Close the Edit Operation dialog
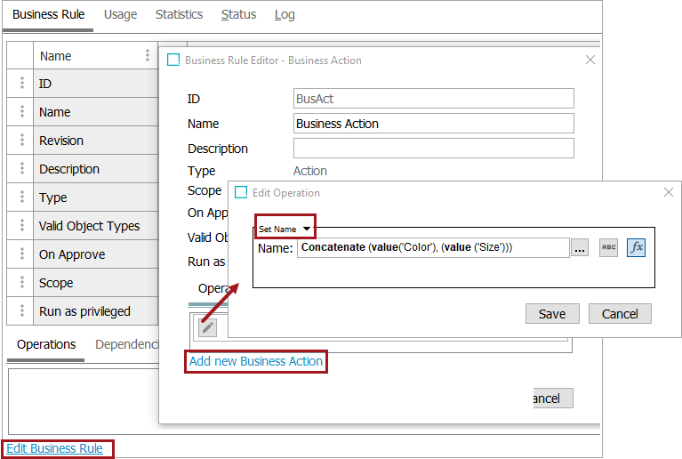 pos(669,192)
